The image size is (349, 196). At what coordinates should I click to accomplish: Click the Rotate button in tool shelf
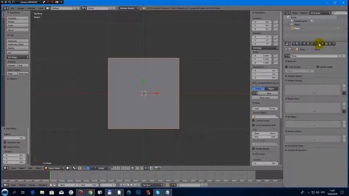tap(17, 22)
